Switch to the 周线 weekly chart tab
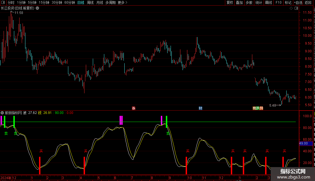This screenshot has height=181, width=315. 90,3
